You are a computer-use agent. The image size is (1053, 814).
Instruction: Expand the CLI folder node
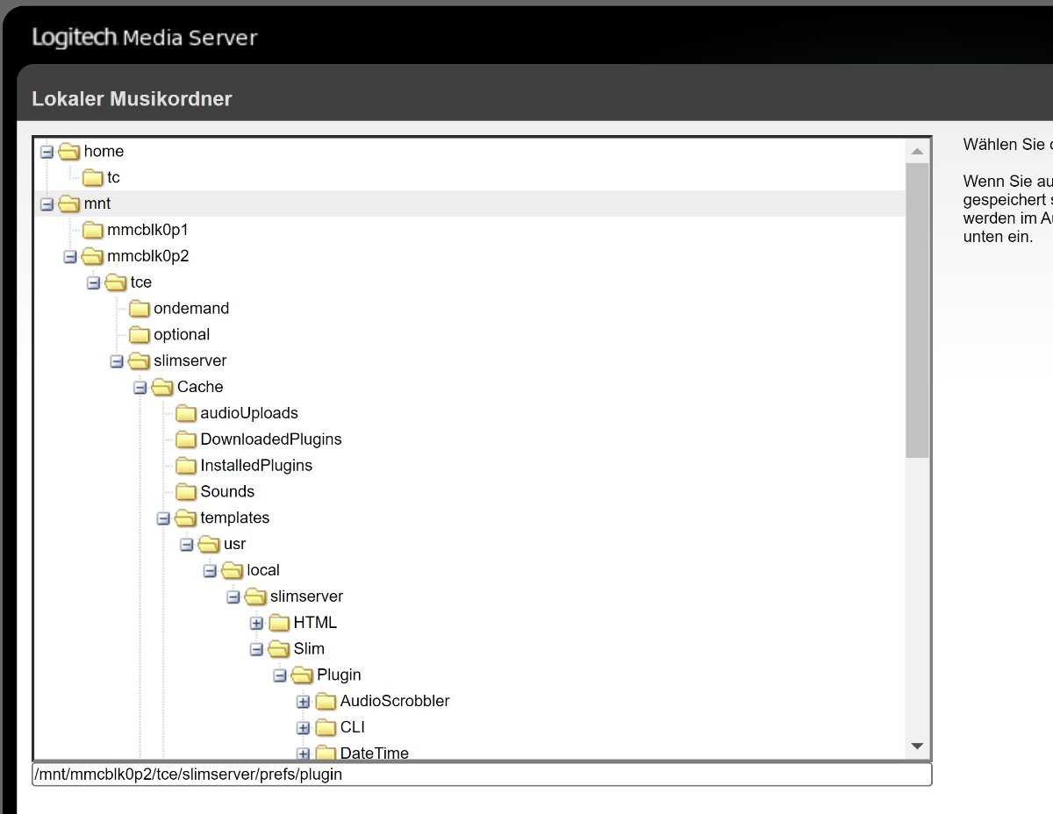tap(303, 728)
